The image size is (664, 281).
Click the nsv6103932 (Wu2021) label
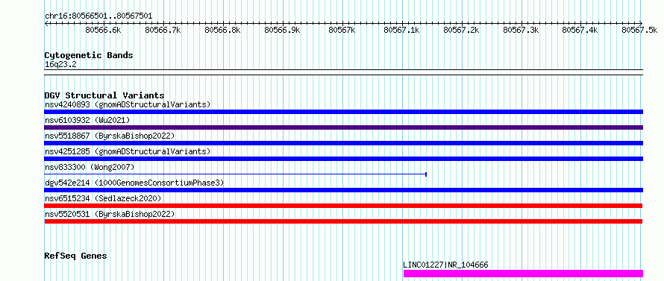[x=87, y=120]
